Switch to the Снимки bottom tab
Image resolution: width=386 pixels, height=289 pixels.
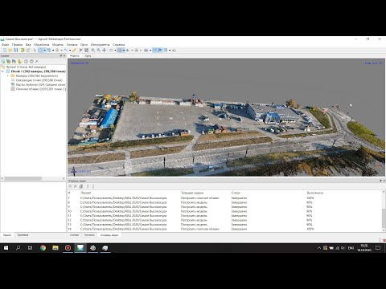point(74,235)
